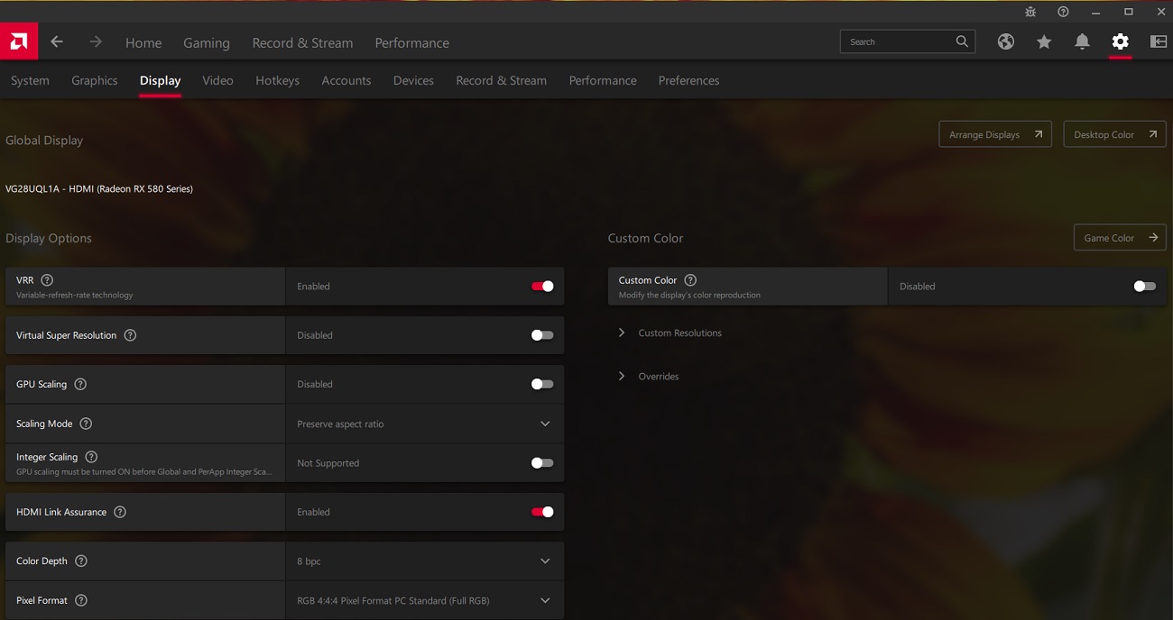Switch to the Hotkeys tab
Viewport: 1173px width, 620px height.
coord(277,80)
